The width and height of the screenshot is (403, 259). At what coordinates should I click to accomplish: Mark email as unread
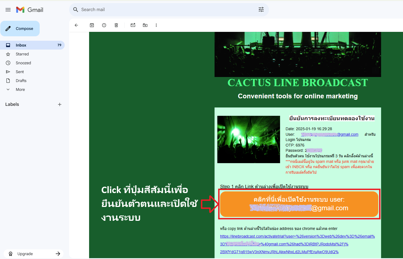[133, 25]
